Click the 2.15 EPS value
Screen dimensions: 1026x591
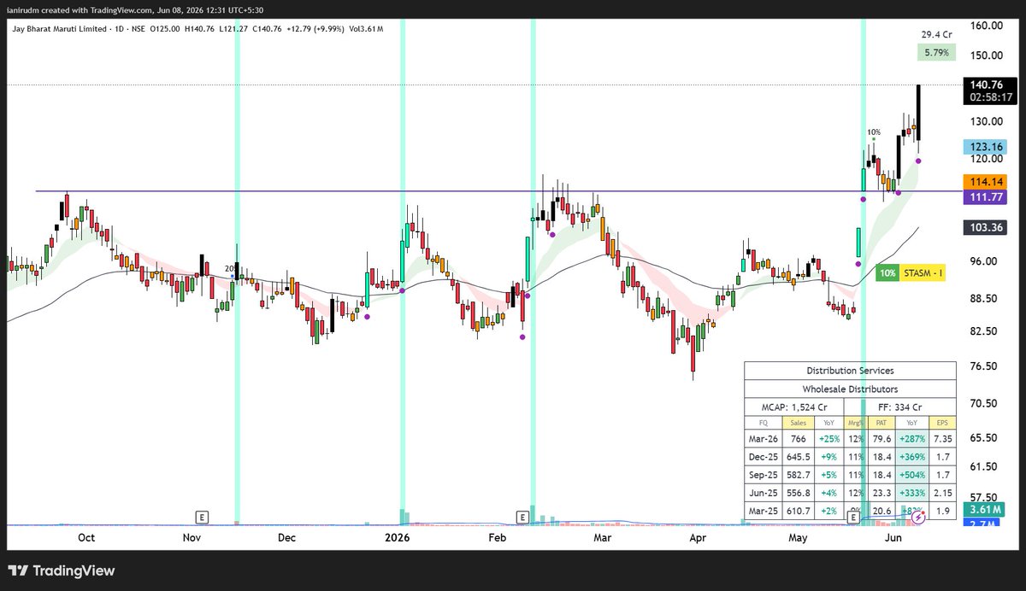pos(943,493)
